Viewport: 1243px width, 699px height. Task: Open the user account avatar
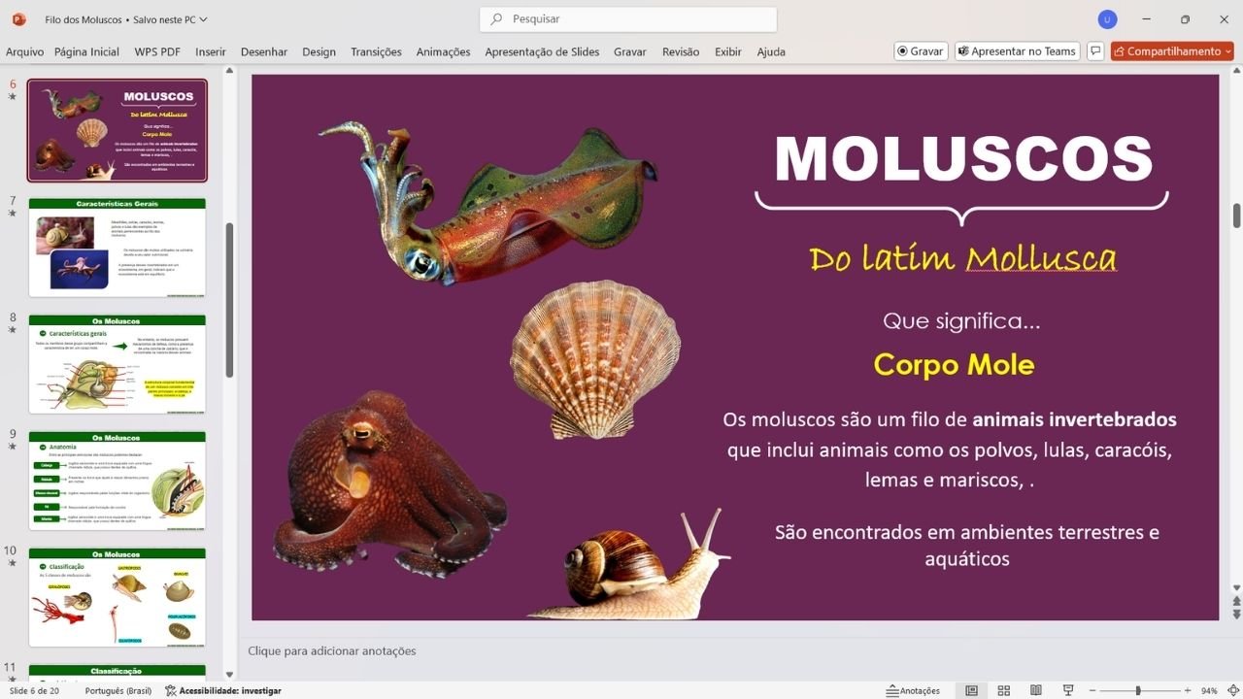point(1107,19)
